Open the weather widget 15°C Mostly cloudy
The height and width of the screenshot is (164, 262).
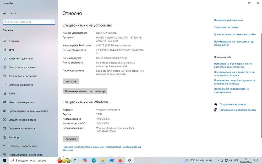(198, 160)
